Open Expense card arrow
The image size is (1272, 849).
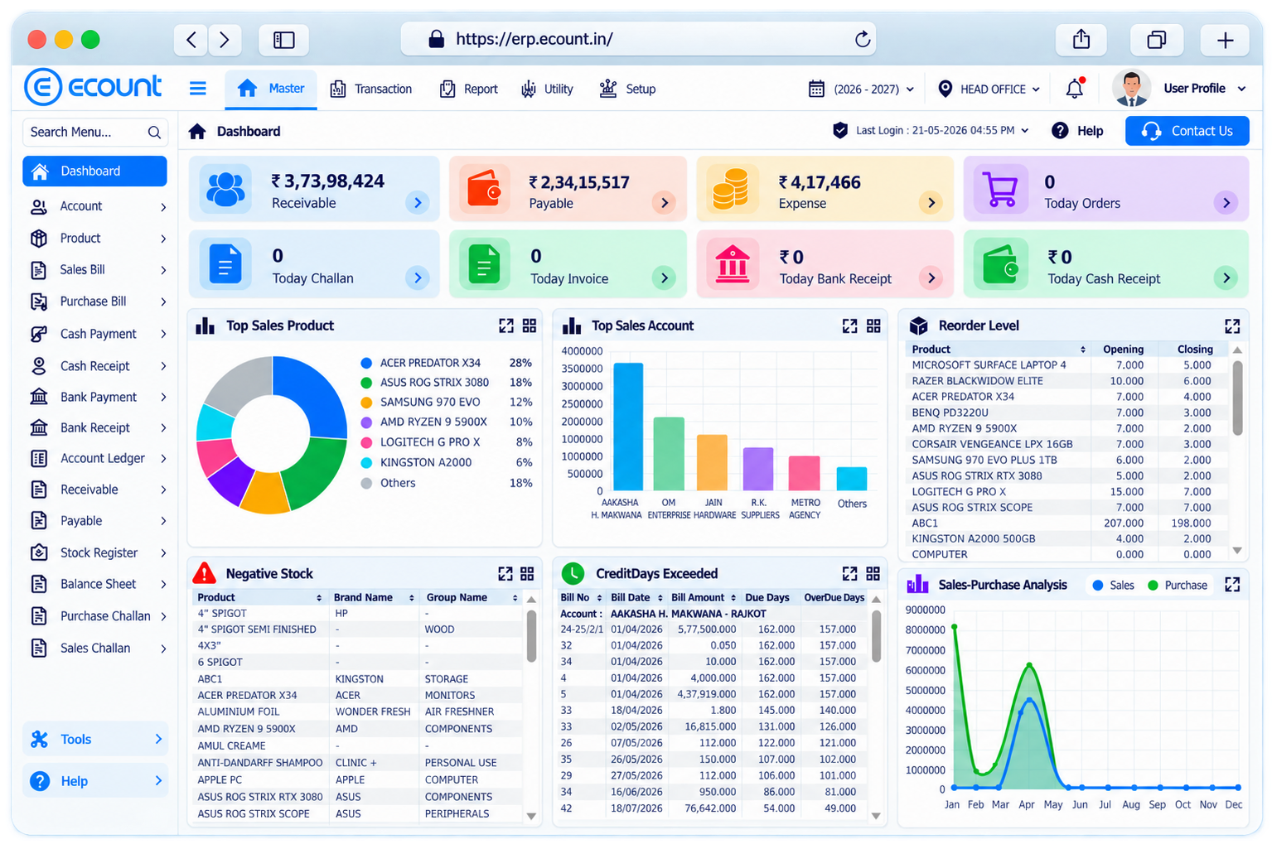[931, 202]
